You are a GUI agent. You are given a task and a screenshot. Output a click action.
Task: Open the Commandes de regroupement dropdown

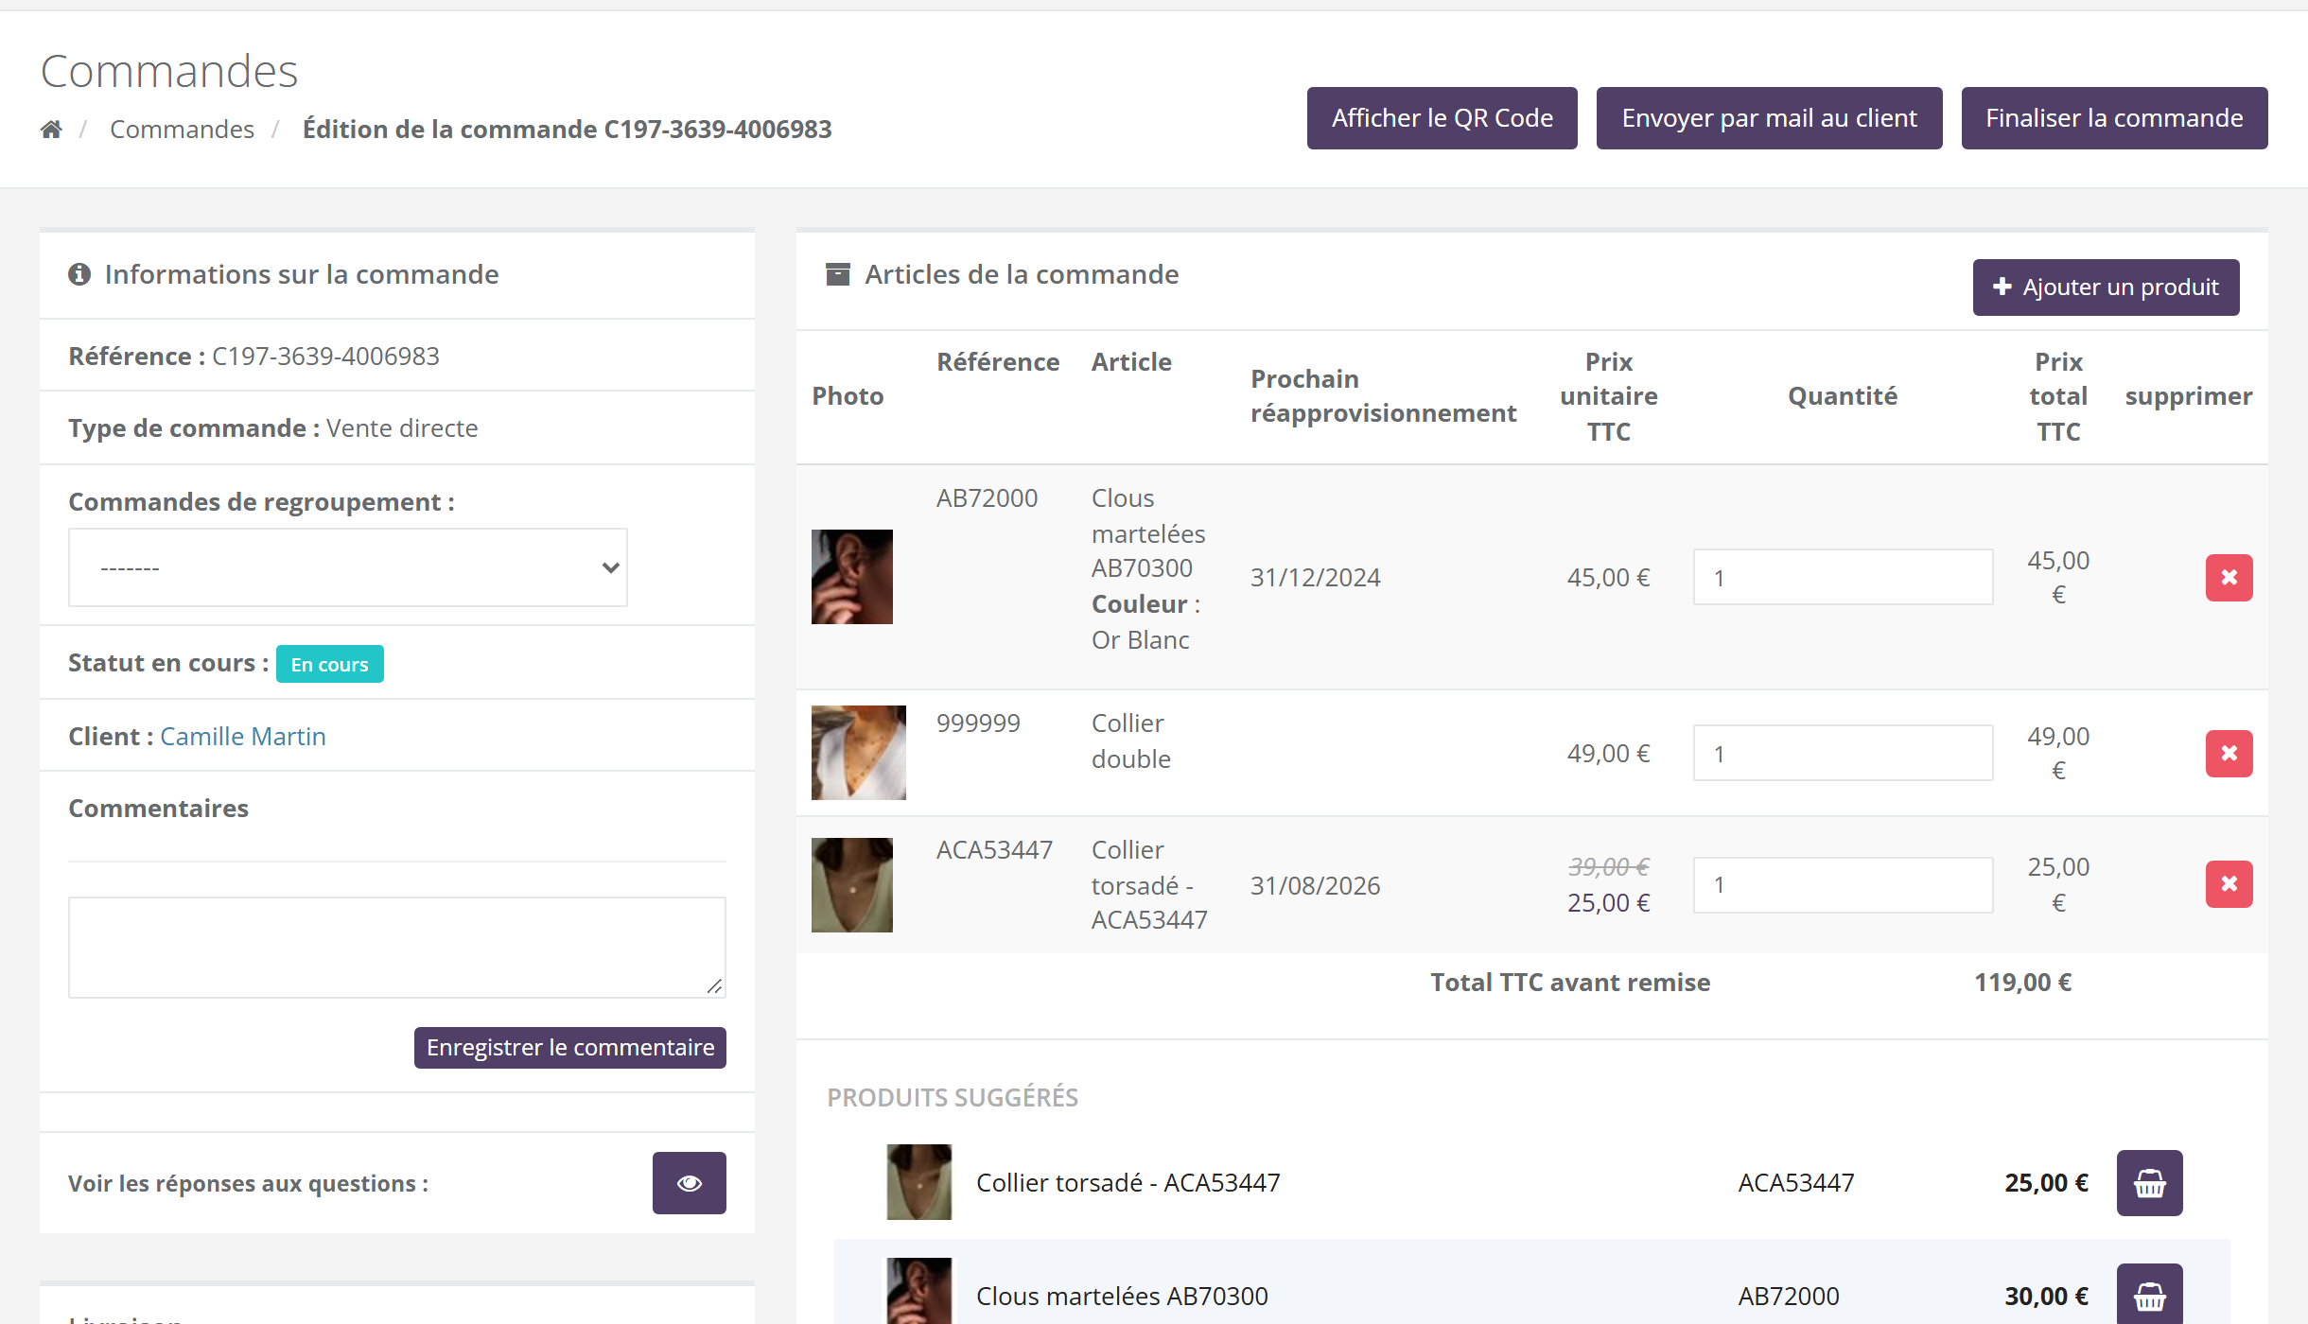[348, 567]
